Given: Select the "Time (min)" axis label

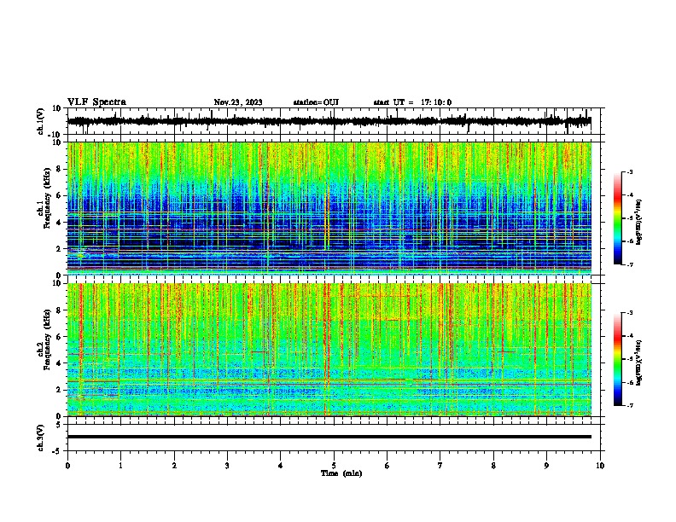Looking at the screenshot, I should [x=341, y=473].
